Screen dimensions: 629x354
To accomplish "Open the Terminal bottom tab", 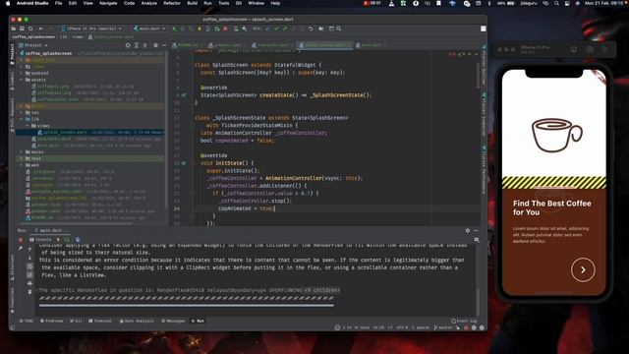I will coord(100,322).
